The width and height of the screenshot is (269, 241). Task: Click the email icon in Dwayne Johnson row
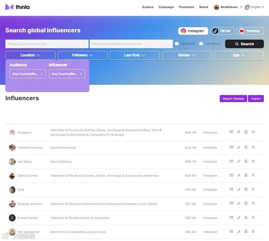231,203
